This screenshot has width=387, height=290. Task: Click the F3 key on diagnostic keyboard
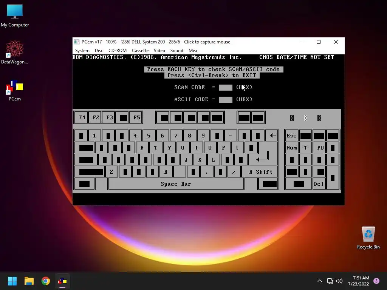(109, 117)
